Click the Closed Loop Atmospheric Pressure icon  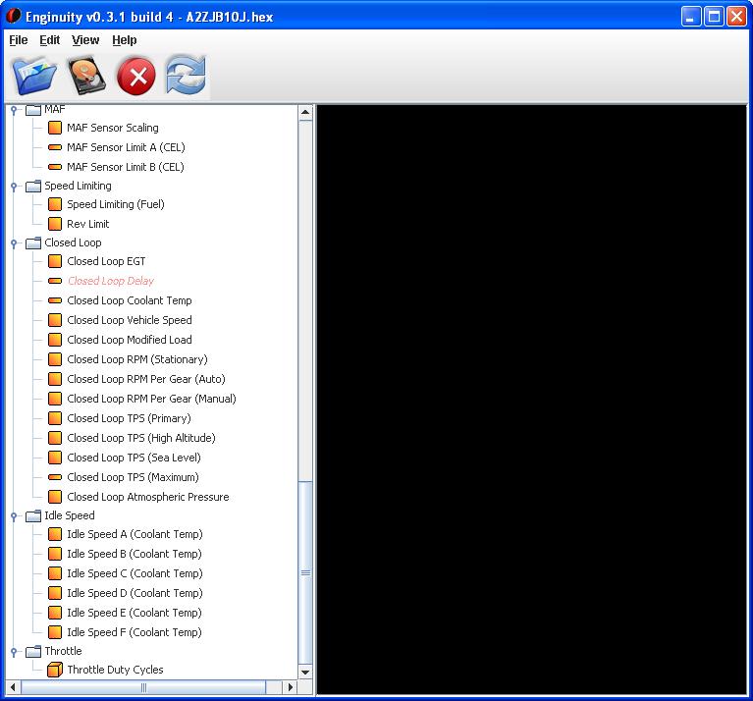click(x=55, y=497)
